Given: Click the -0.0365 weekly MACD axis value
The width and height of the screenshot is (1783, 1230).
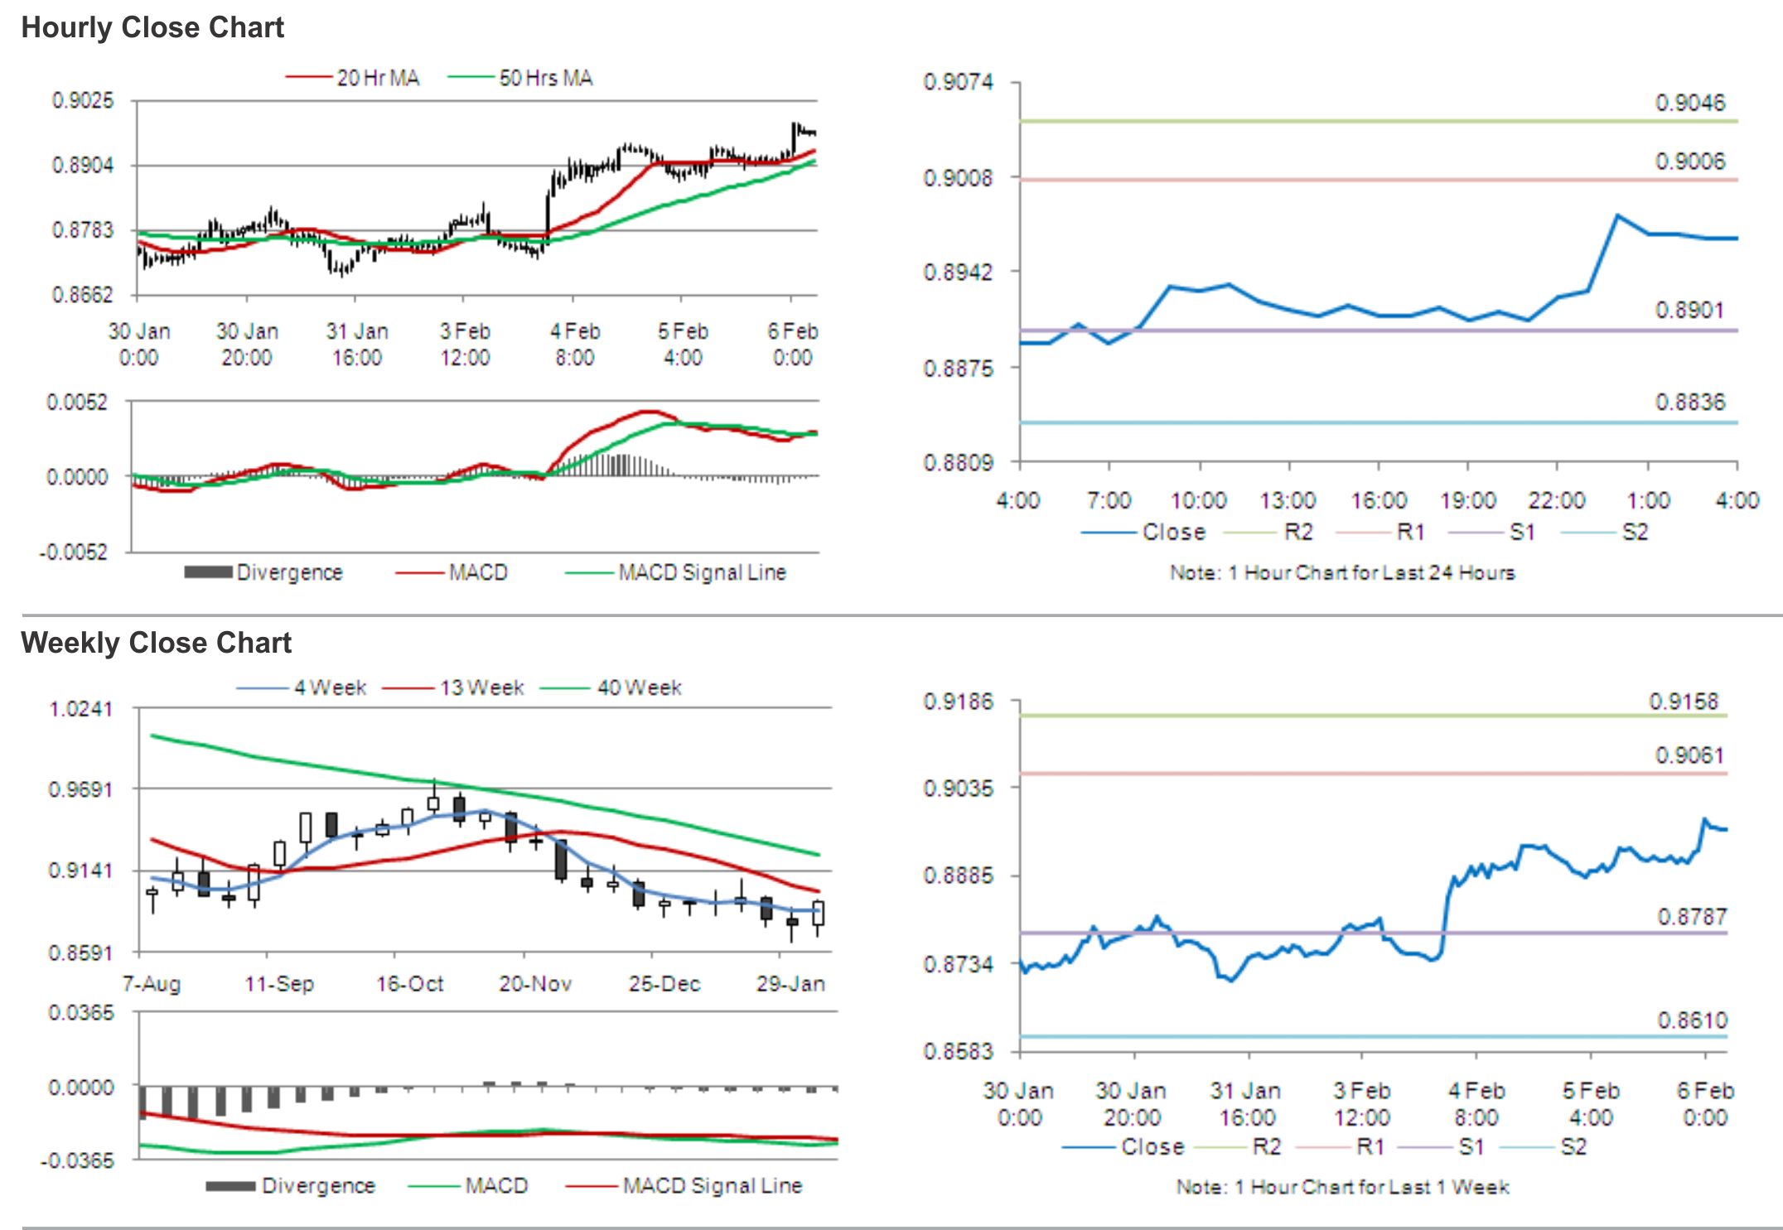Looking at the screenshot, I should click(x=76, y=1160).
